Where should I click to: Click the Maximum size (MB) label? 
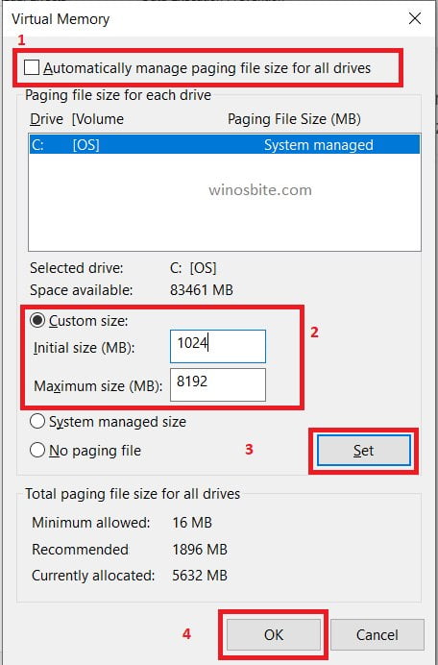(98, 386)
